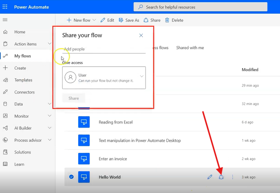Open Connectors from the sidebar
This screenshot has width=280, height=193.
(x=25, y=92)
